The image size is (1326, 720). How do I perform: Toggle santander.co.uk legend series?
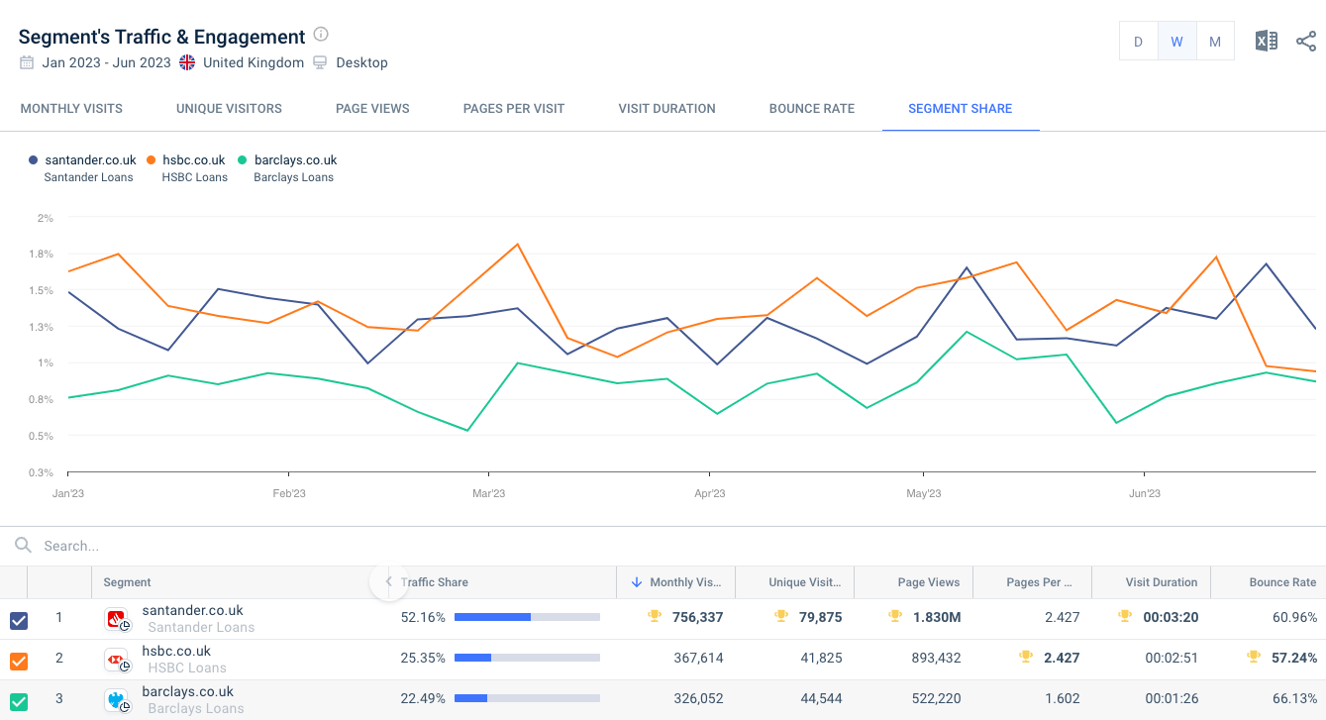[x=83, y=159]
